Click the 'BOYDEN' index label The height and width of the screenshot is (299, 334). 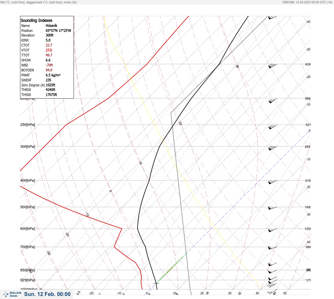coord(28,70)
